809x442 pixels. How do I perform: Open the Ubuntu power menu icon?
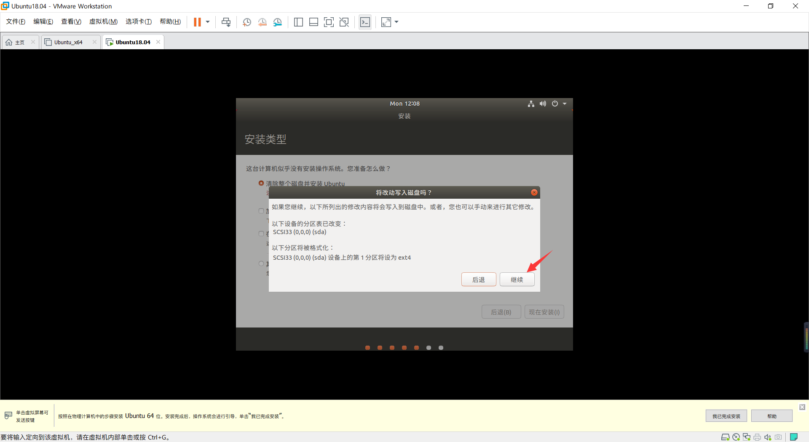click(x=555, y=104)
